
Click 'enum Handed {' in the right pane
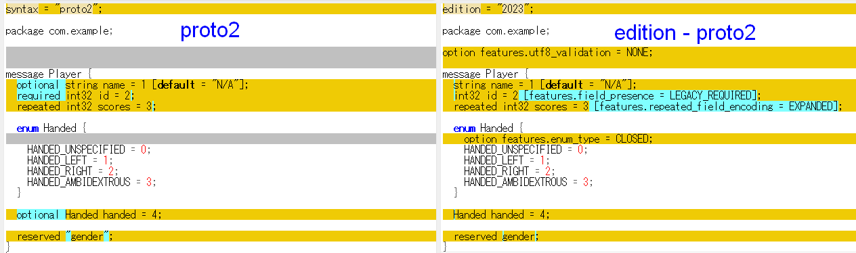pos(488,128)
